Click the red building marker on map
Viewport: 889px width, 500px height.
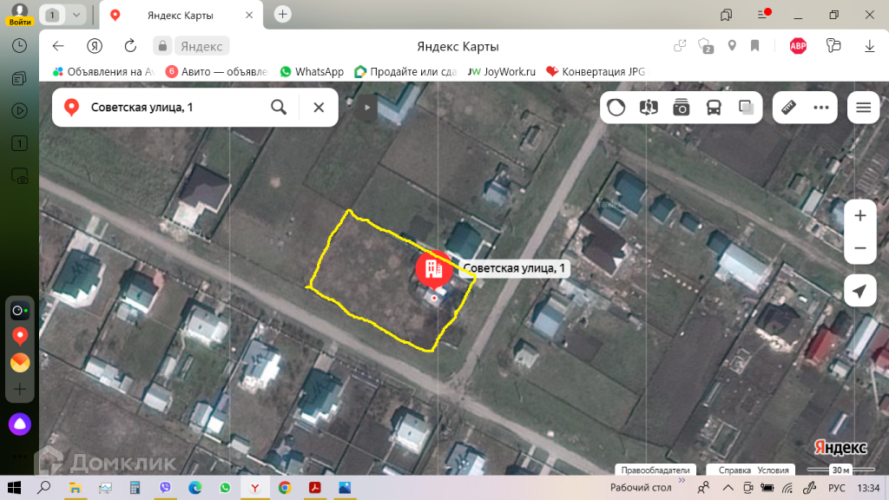[x=434, y=269]
